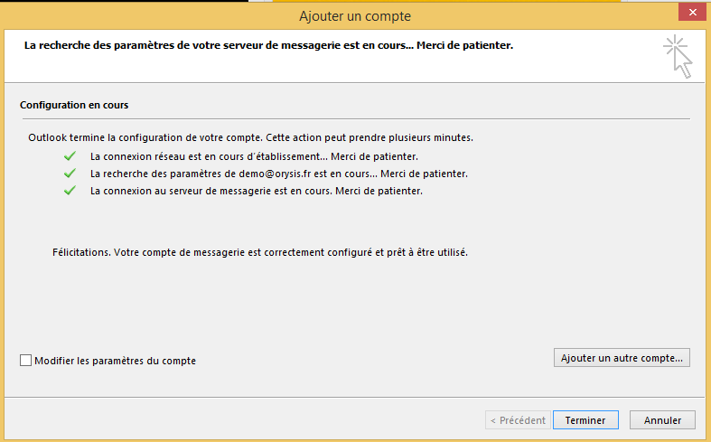Click the bold header text about server search
This screenshot has width=711, height=442.
pos(269,43)
